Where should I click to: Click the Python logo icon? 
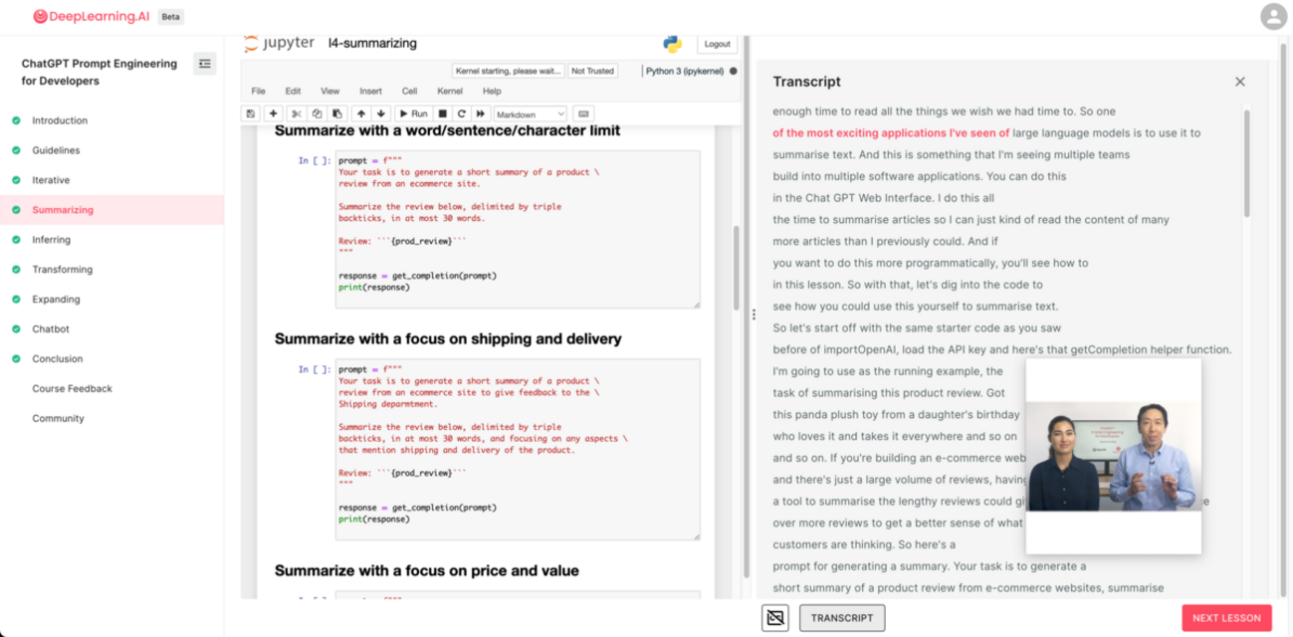(672, 44)
